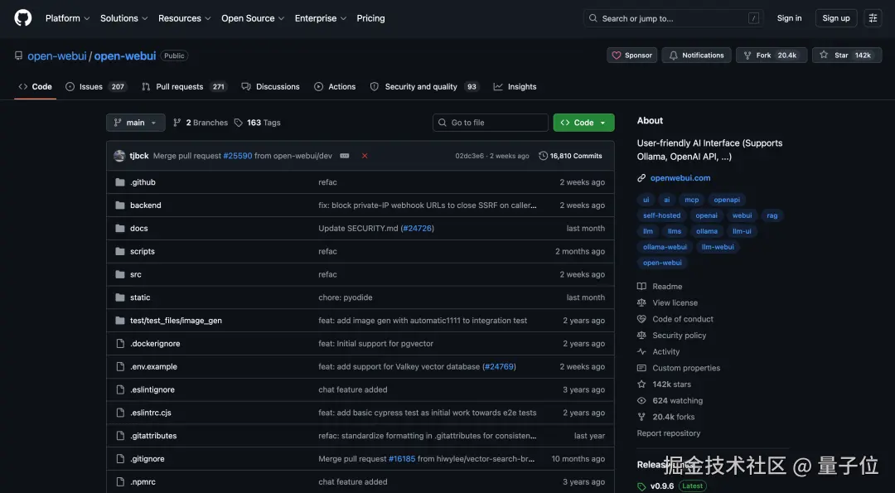Viewport: 895px width, 493px height.
Task: Click tjbck's avatar image
Action: tap(119, 156)
